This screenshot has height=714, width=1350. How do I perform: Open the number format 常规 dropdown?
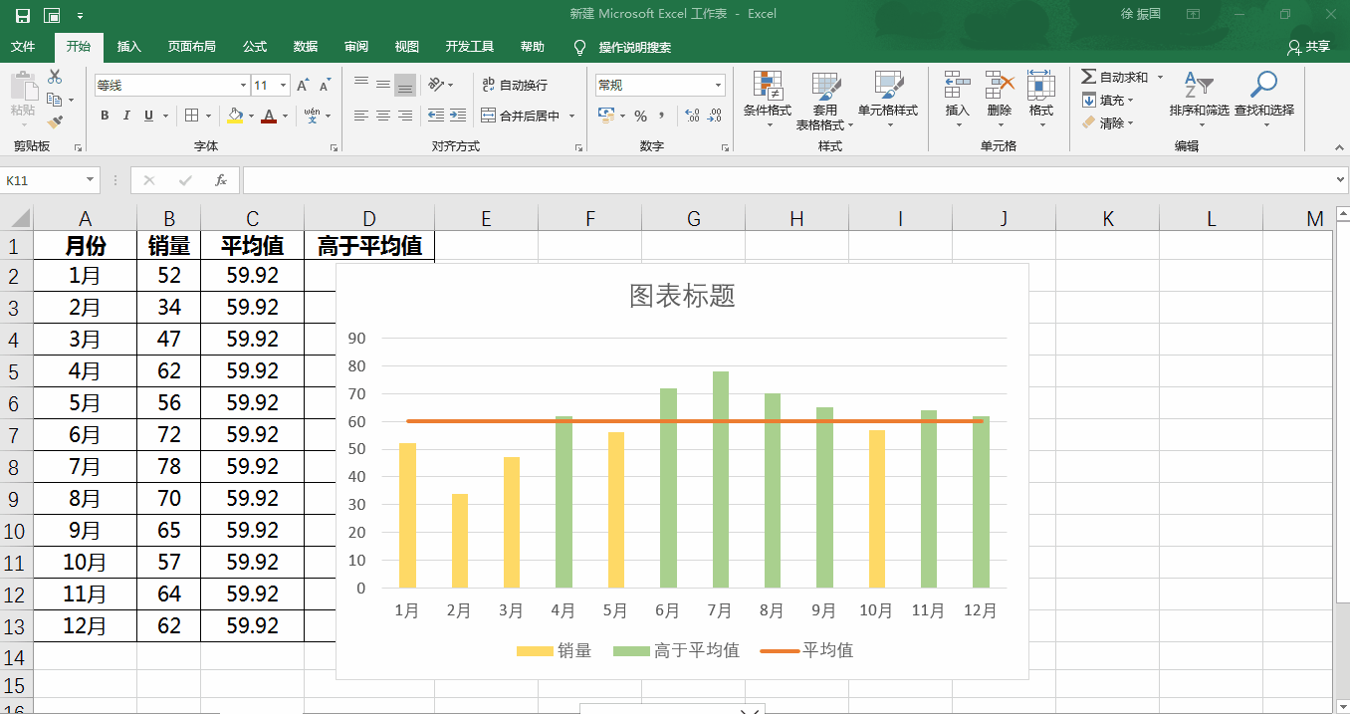[x=719, y=86]
